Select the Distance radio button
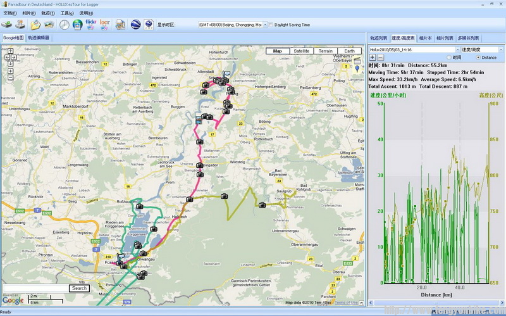Screen dimensions: 506x316 coord(478,58)
